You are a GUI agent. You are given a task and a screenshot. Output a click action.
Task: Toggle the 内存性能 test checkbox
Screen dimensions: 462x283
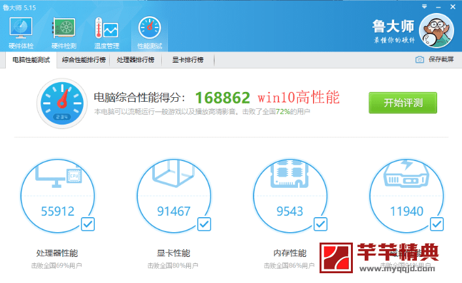(321, 224)
